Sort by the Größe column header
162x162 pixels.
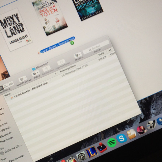click(101, 54)
